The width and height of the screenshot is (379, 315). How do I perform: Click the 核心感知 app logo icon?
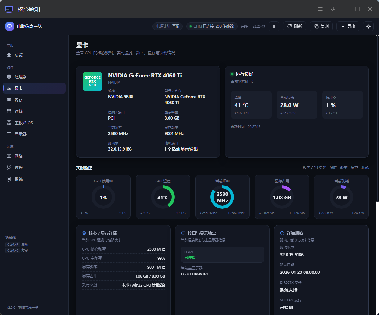click(9, 9)
